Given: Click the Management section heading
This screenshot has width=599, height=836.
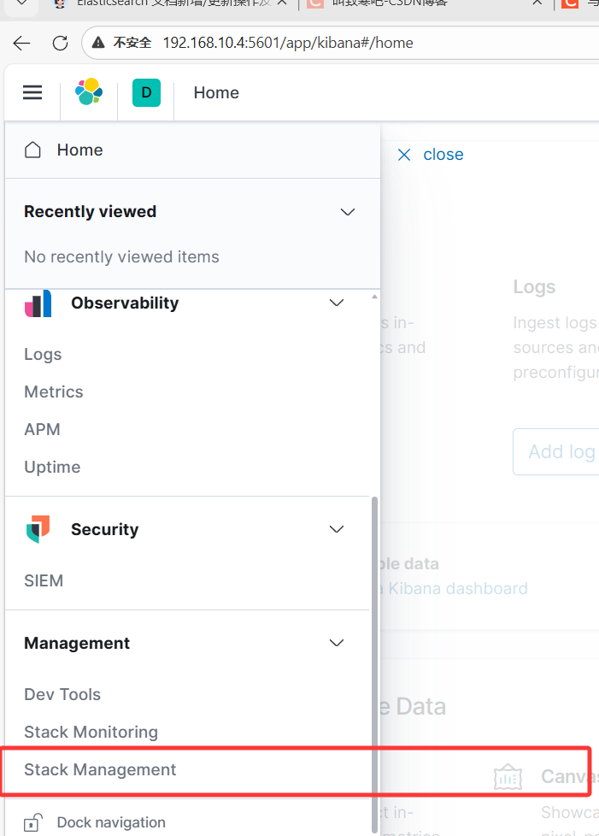Looking at the screenshot, I should (77, 643).
